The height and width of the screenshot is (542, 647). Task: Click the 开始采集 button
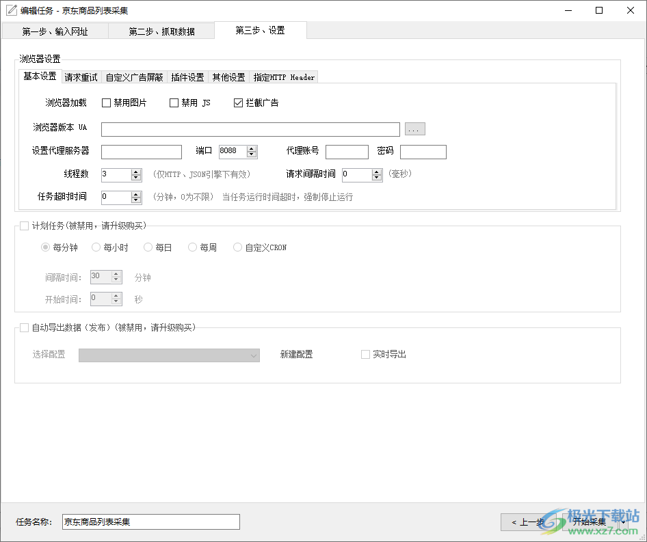[x=590, y=522]
